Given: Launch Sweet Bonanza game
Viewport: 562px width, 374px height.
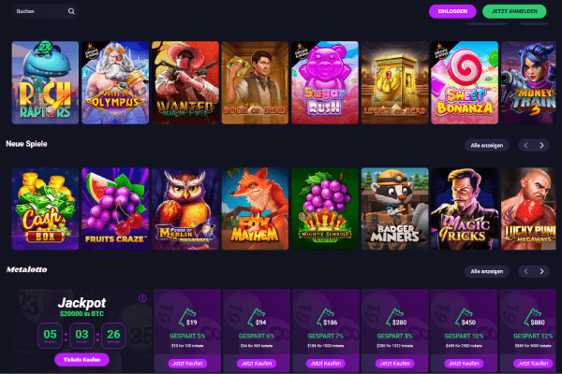Looking at the screenshot, I should click(465, 82).
